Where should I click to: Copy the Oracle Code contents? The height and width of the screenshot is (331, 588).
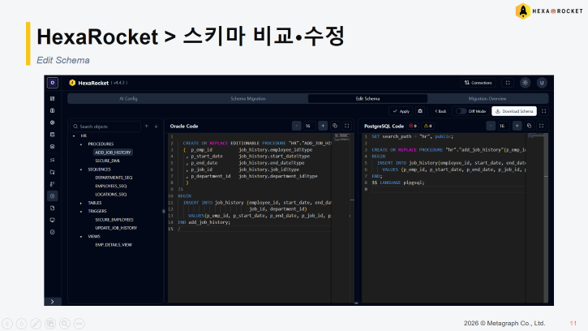[x=335, y=126]
